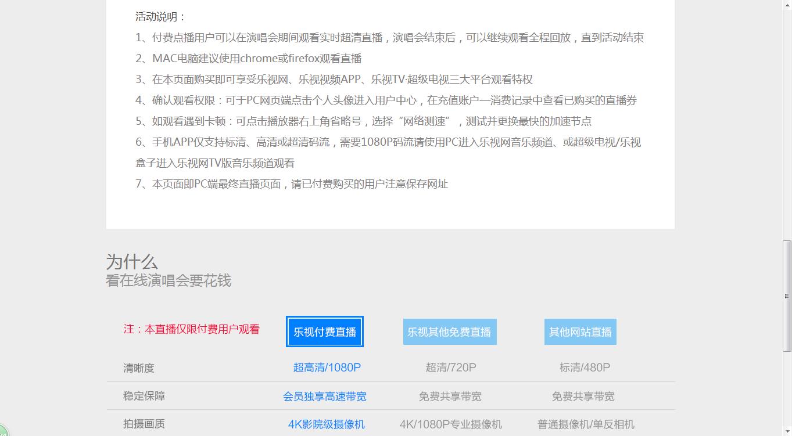Click the 超清/720P clarity value
The width and height of the screenshot is (792, 436).
451,367
